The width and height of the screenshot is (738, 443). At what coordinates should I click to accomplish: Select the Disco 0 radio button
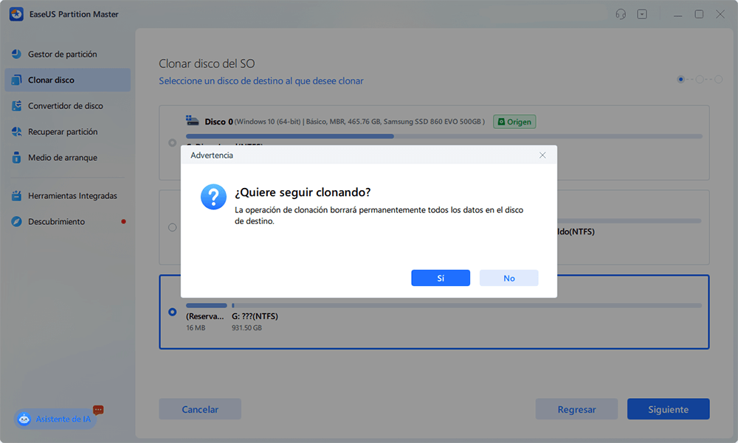pos(173,142)
